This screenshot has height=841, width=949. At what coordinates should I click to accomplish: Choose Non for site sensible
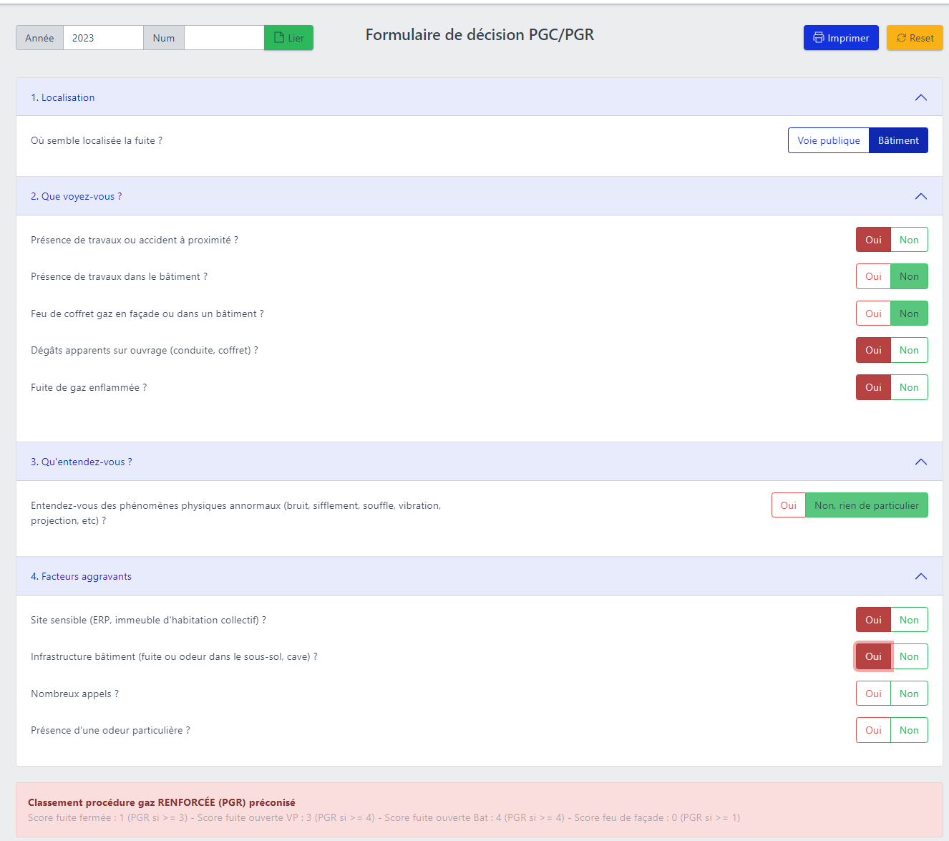pyautogui.click(x=909, y=620)
